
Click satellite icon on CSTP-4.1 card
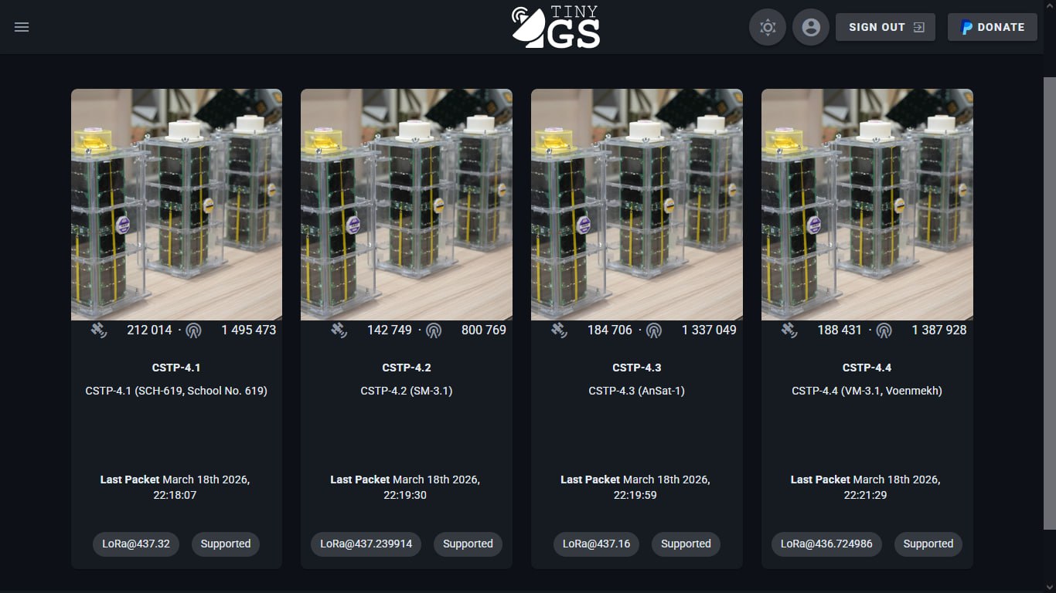tap(98, 330)
